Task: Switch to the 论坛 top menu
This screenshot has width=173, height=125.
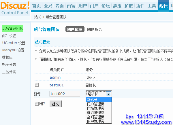Action: point(106,6)
